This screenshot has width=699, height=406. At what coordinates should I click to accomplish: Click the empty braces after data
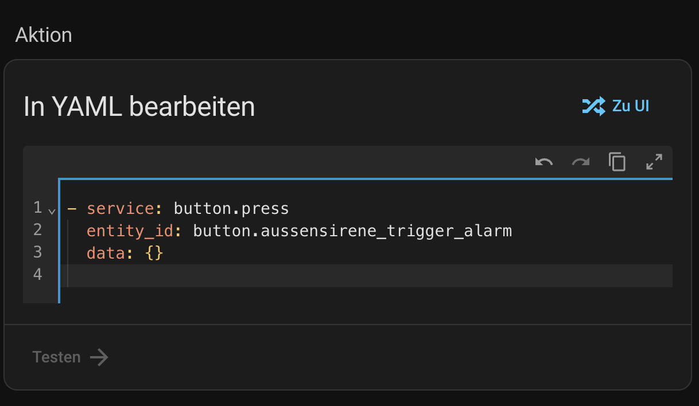(x=154, y=253)
